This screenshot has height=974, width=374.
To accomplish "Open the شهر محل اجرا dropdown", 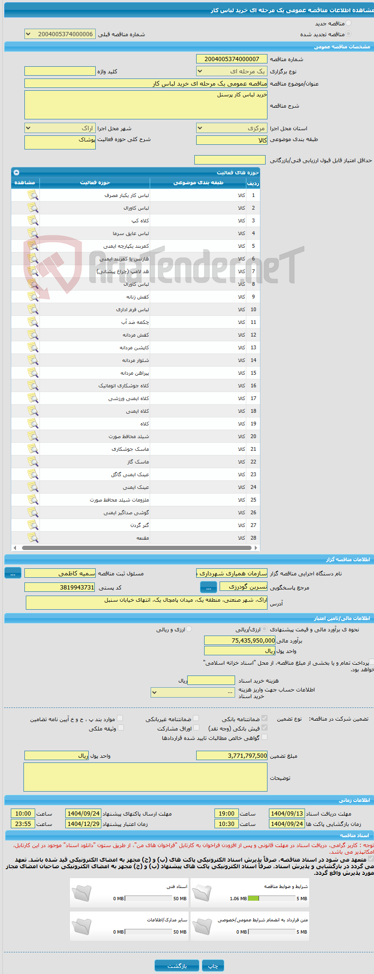I will [60, 128].
